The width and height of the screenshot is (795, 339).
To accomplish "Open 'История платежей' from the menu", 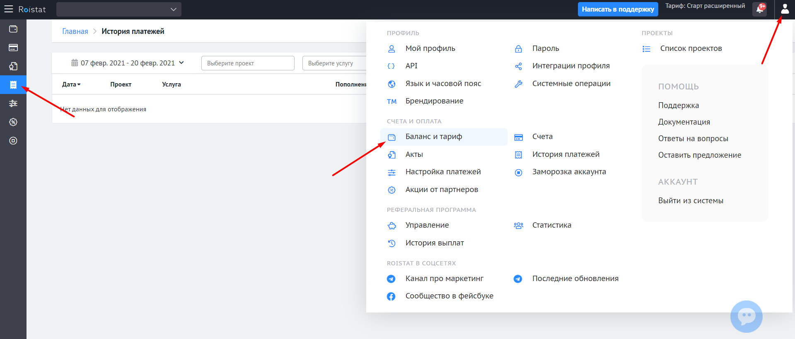I will click(x=565, y=154).
